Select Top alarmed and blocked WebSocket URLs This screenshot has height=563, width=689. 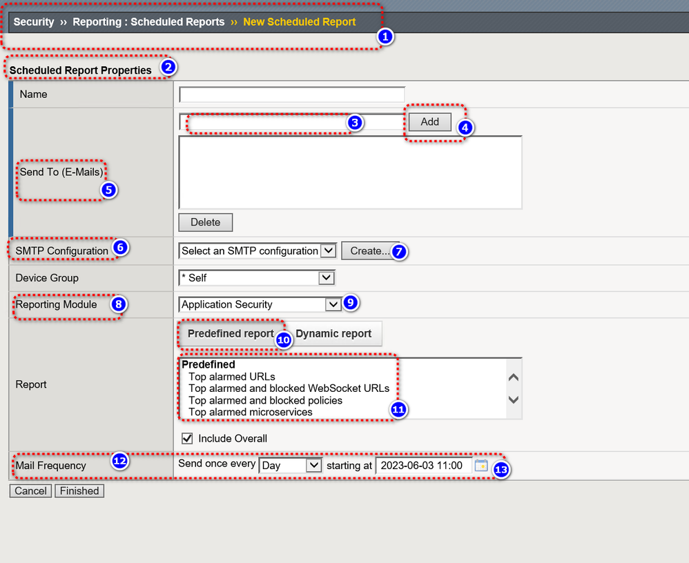pos(289,388)
